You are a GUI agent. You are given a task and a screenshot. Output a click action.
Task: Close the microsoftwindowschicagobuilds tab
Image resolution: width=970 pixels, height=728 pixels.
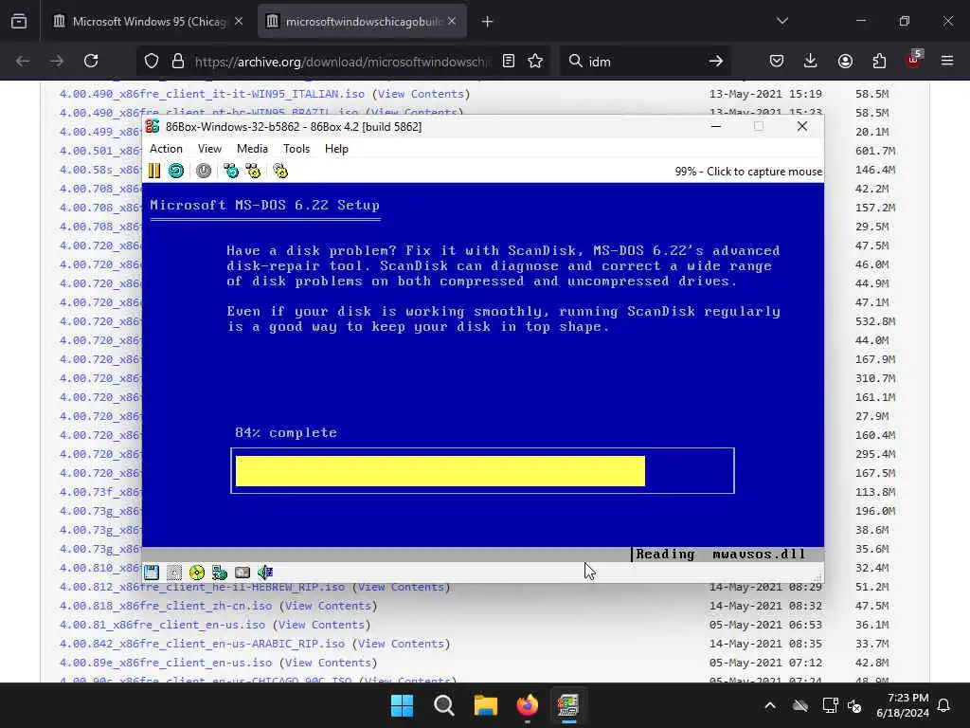[x=452, y=22]
